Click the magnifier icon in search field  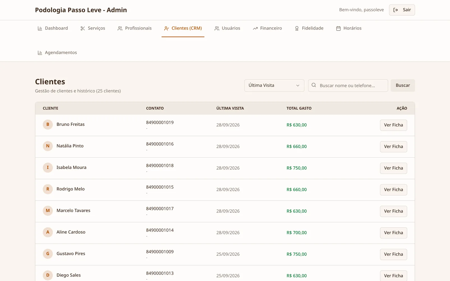pos(314,85)
